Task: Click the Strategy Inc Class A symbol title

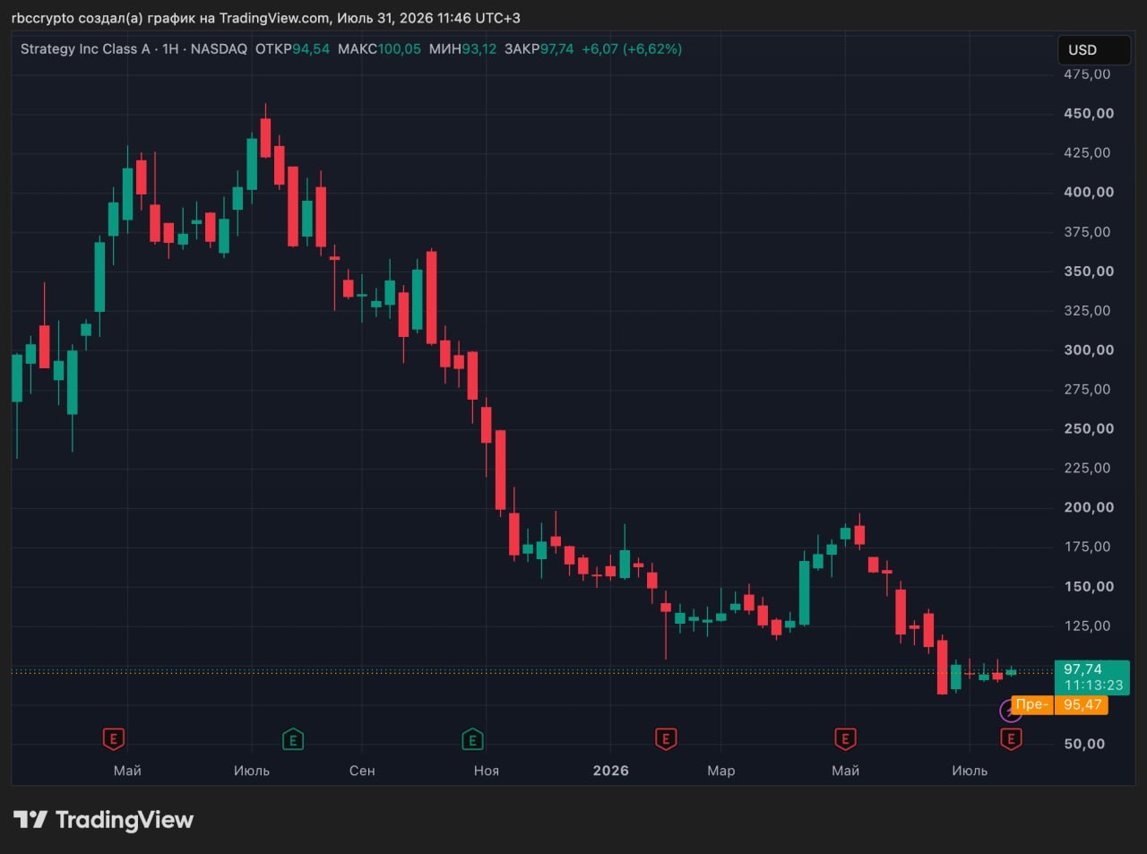Action: pos(85,49)
